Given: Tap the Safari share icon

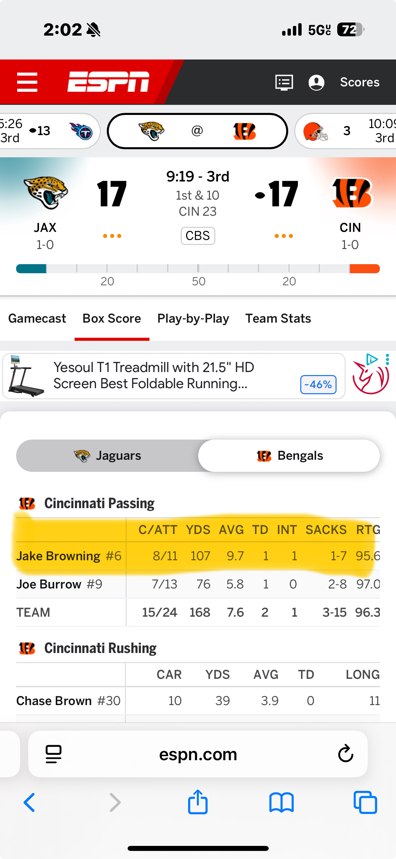Looking at the screenshot, I should pos(197,802).
